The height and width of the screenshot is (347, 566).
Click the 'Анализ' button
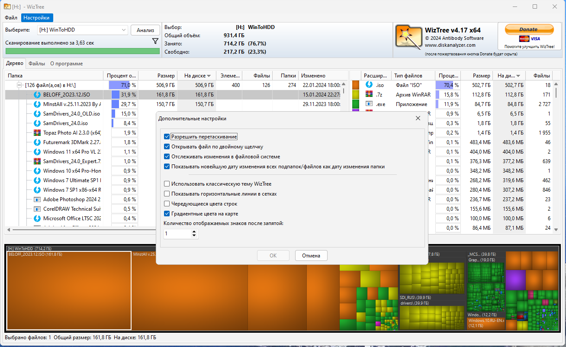(145, 30)
